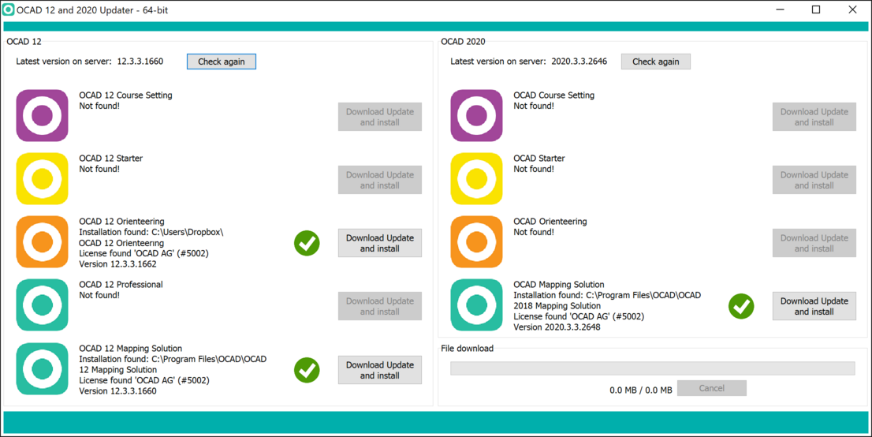
Task: Click the version number 12.3.3.1660 on server
Action: pos(140,62)
